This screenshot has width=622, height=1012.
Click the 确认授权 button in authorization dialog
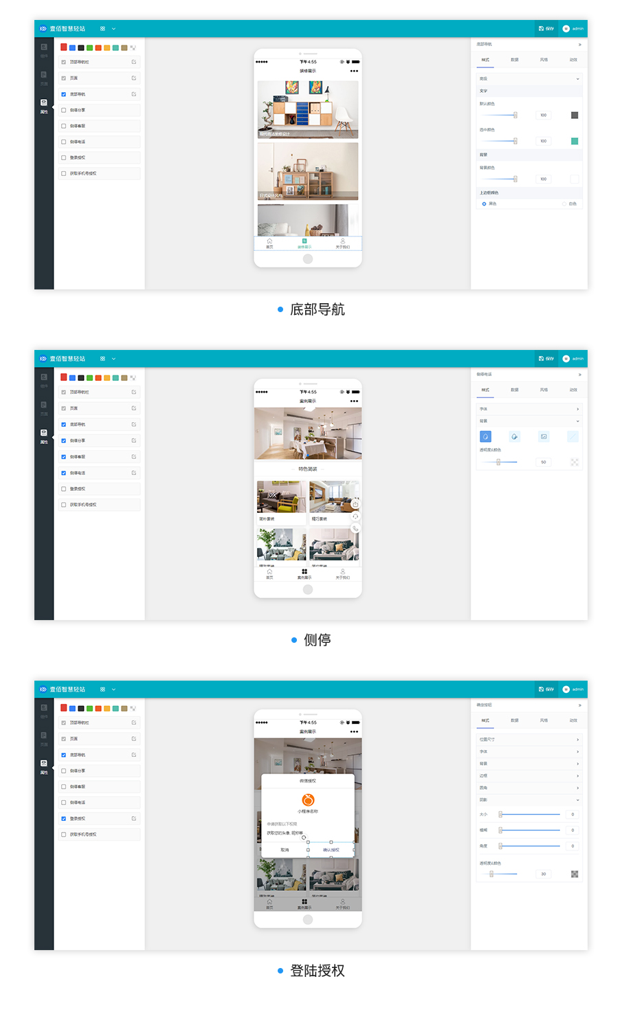[331, 850]
